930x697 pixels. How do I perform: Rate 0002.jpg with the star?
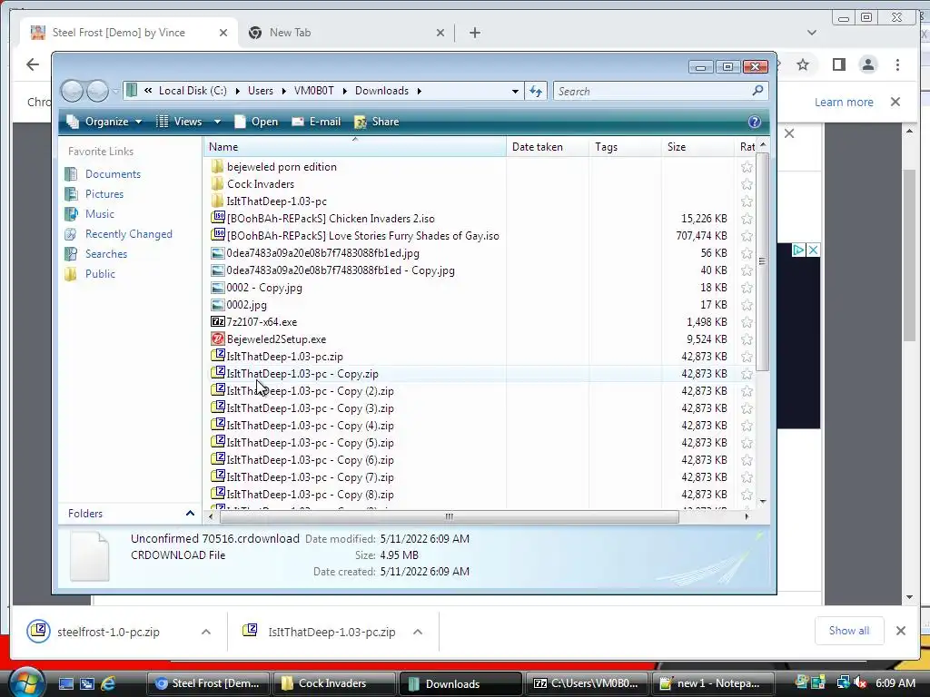click(747, 305)
